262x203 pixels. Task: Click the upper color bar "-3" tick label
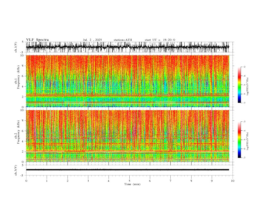click(244, 67)
